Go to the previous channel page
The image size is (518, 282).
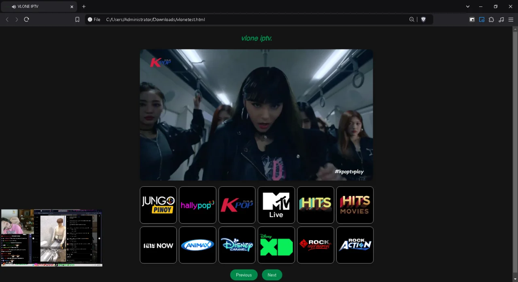coord(244,275)
